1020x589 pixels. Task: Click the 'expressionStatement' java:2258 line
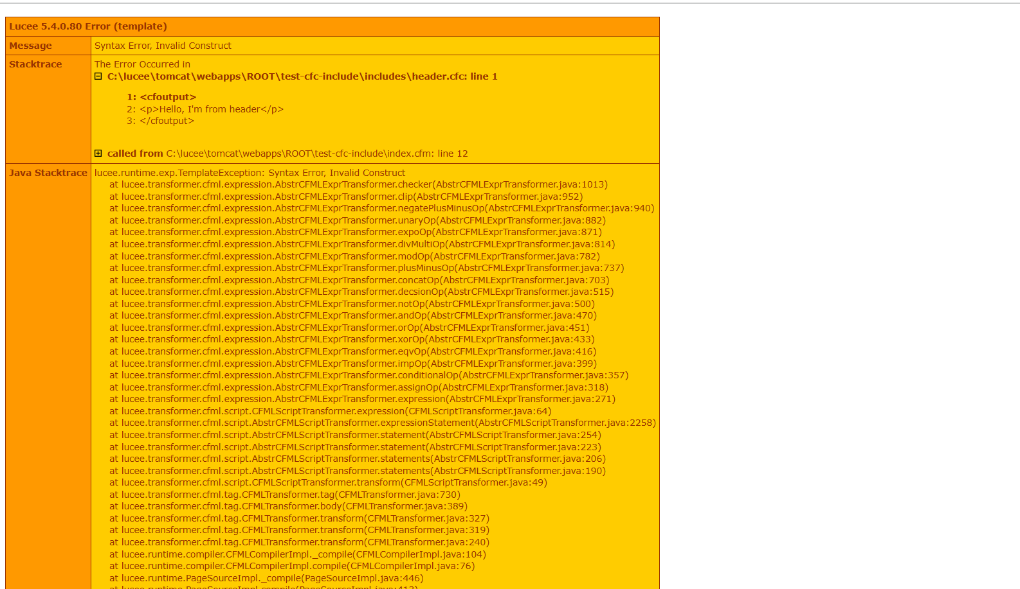(x=383, y=423)
